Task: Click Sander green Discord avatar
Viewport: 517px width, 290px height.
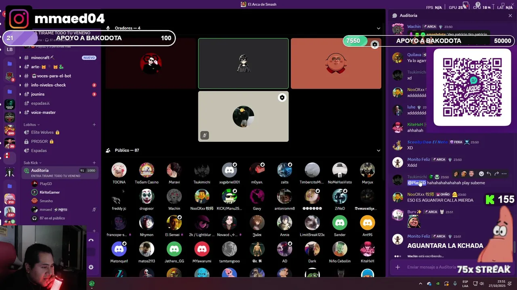Action: click(x=340, y=223)
